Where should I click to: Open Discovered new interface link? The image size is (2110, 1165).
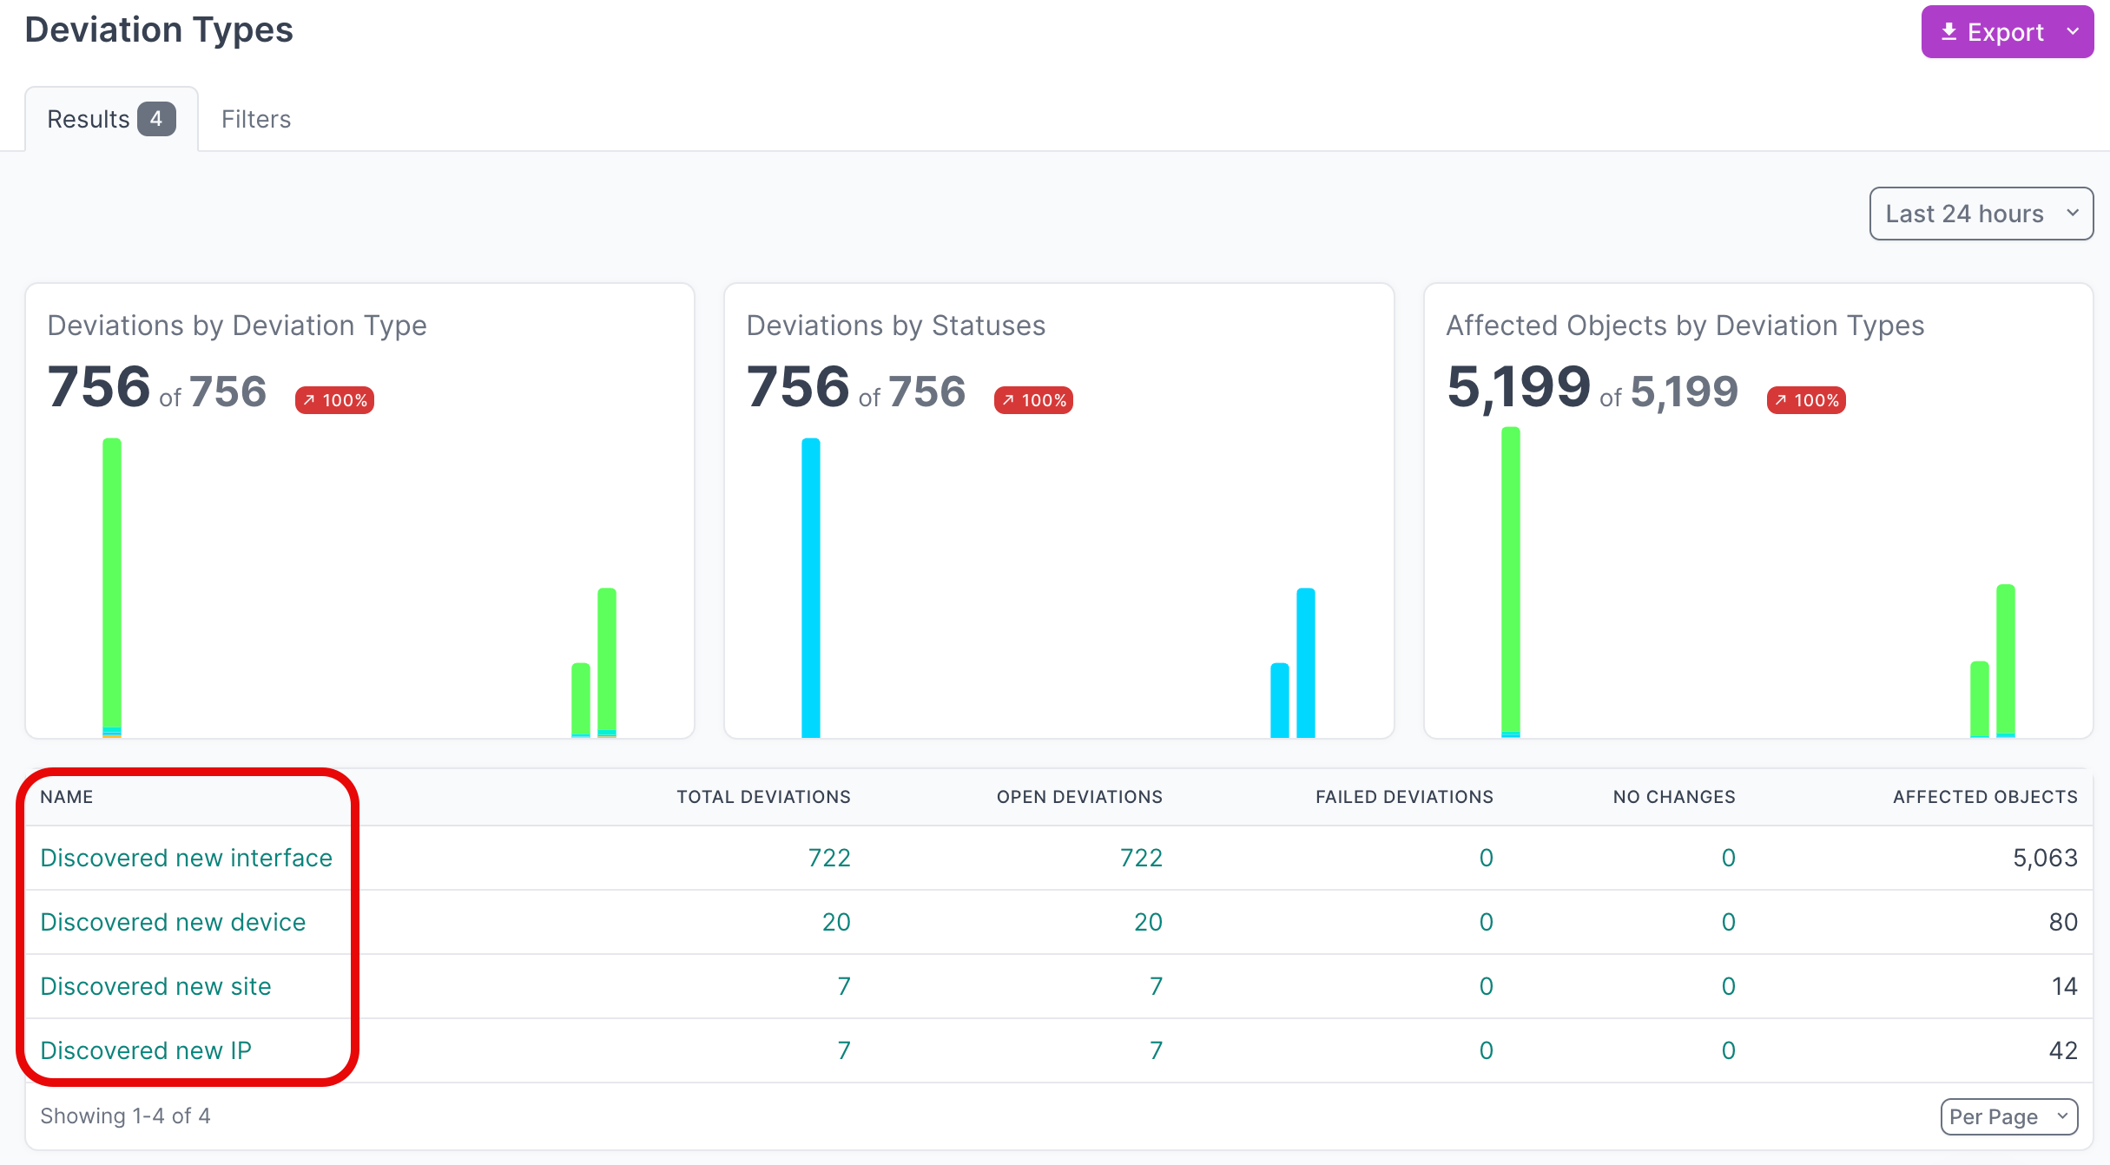186,858
